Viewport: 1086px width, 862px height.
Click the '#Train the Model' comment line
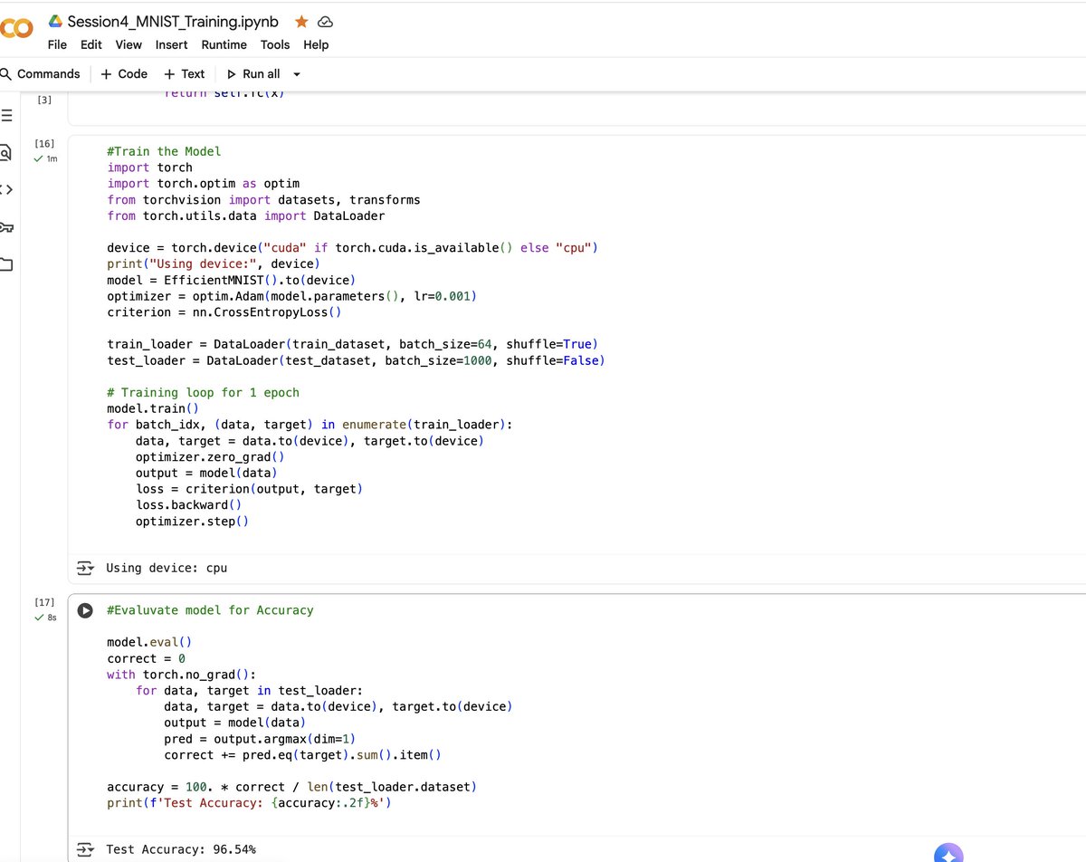click(164, 151)
